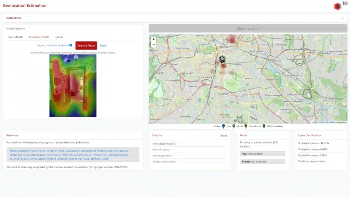Screen dimensions: 350x197
Task: Click the Scene Classification panel heading
Action: [x=309, y=135]
